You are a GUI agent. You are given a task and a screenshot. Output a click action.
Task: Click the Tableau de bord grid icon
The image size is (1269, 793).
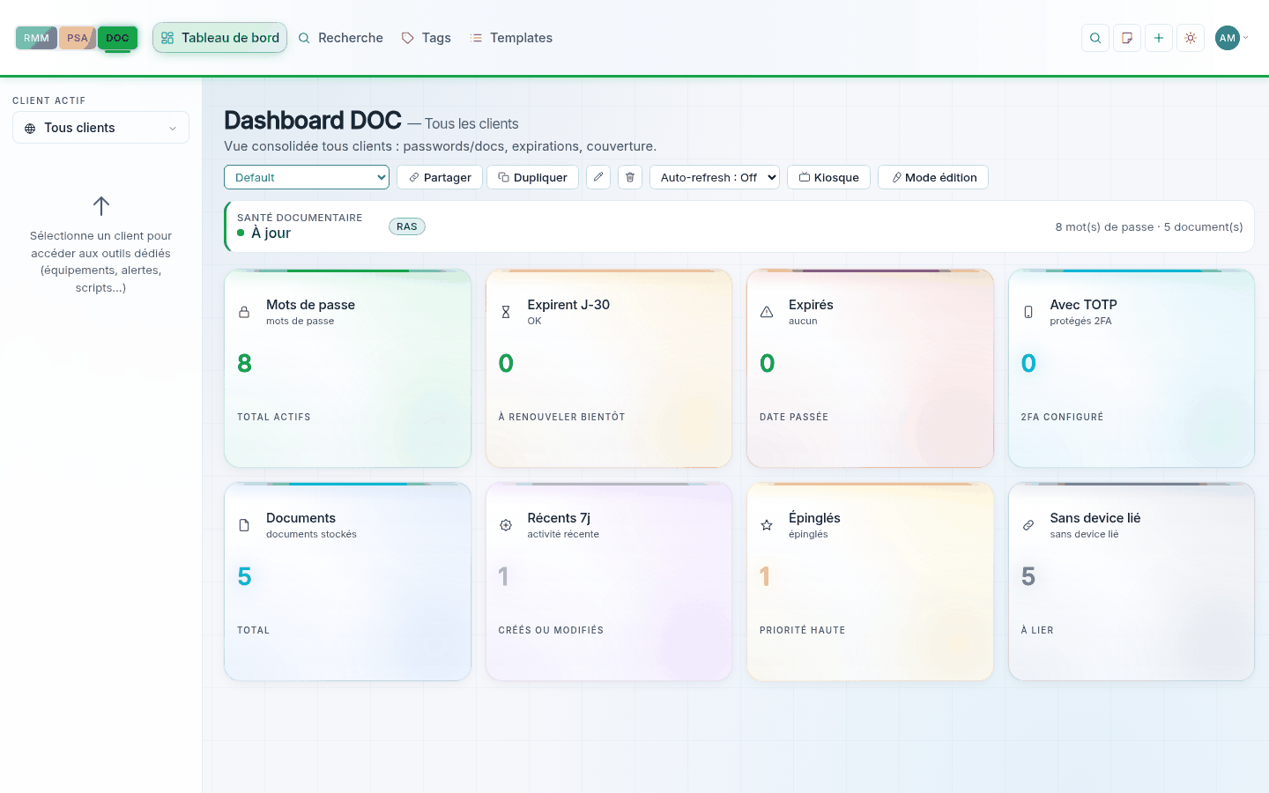pos(167,38)
